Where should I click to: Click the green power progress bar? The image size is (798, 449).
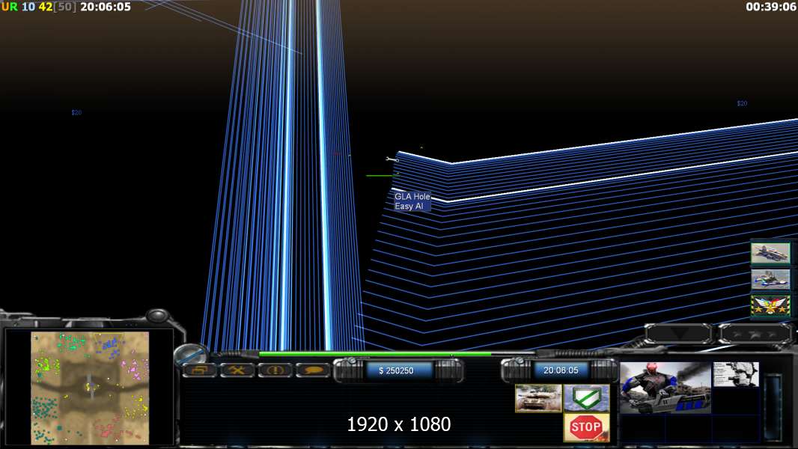(375, 354)
